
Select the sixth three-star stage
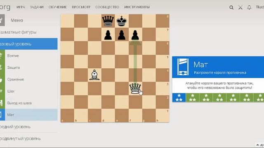click(x=247, y=98)
